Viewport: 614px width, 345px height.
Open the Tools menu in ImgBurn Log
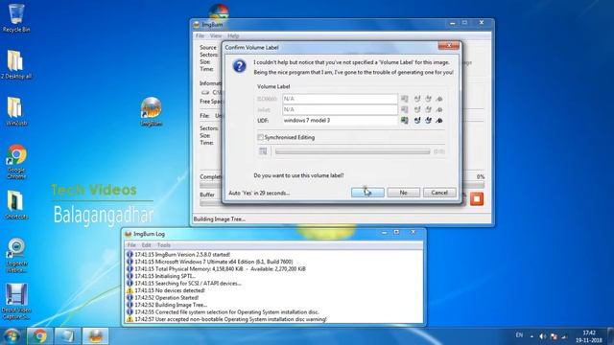pyautogui.click(x=164, y=245)
